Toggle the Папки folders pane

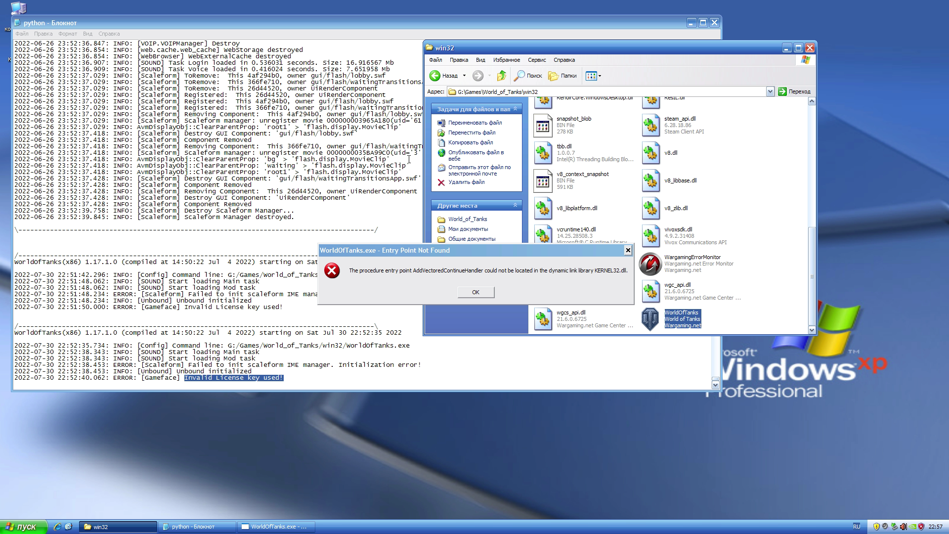563,76
